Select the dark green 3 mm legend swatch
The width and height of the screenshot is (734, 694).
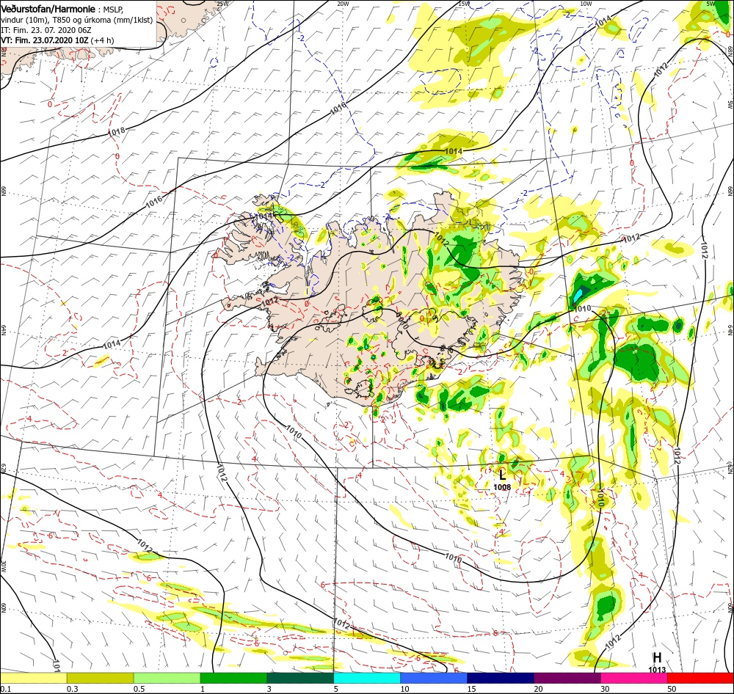click(x=300, y=678)
